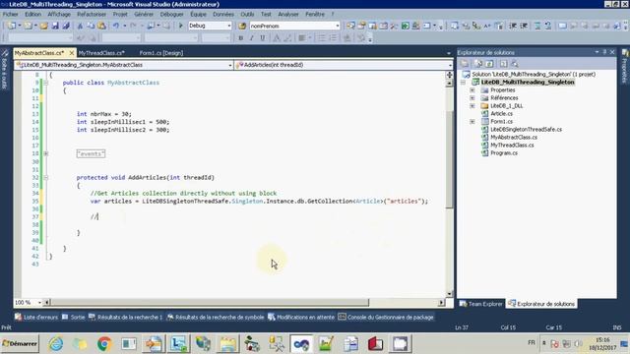Image resolution: width=630 pixels, height=354 pixels.
Task: Open the Sortie output panel
Action: point(74,317)
